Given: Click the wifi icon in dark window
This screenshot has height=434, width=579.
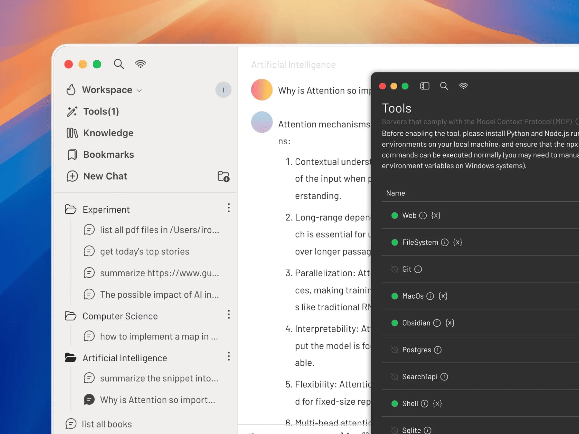Looking at the screenshot, I should tap(463, 86).
